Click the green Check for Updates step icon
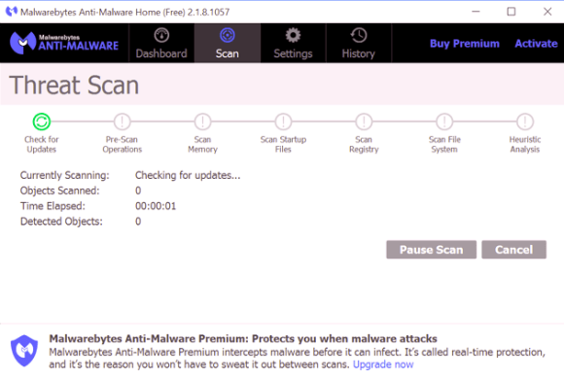The image size is (564, 380). 42,121
